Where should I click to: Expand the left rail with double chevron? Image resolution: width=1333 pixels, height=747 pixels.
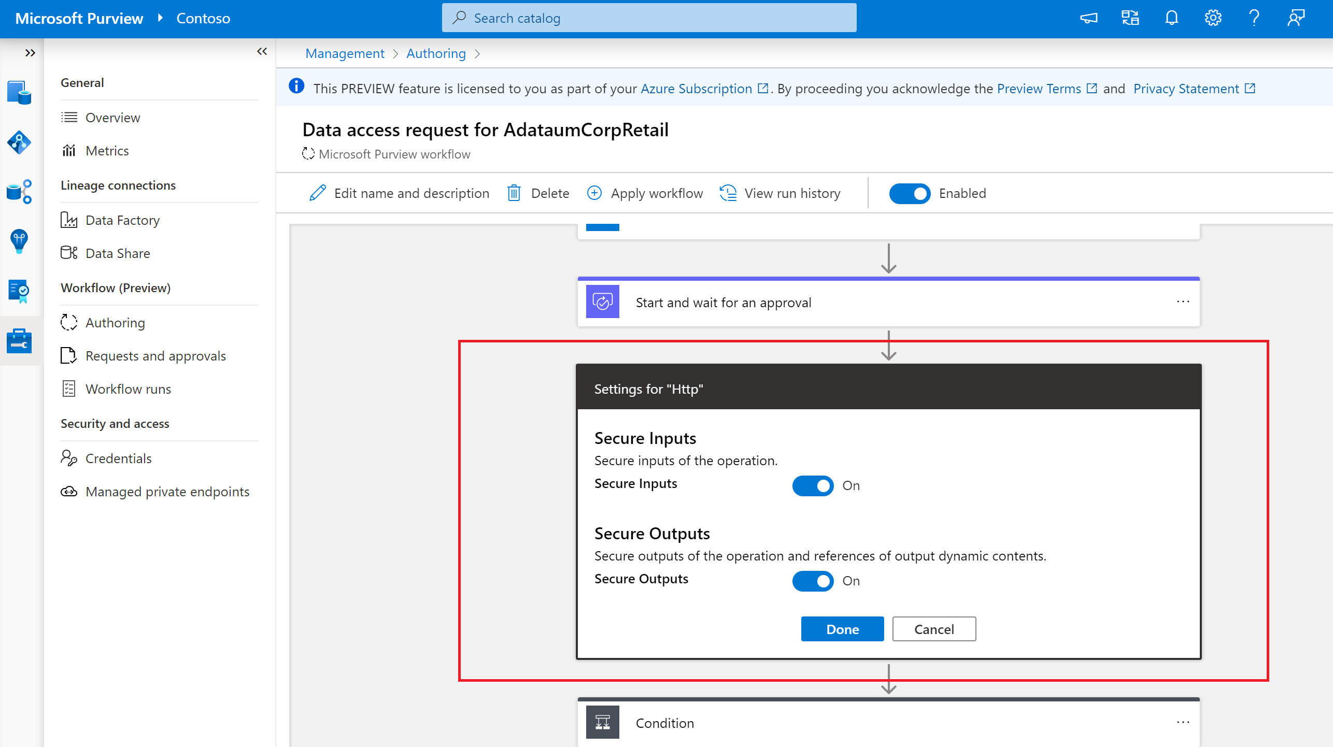tap(30, 53)
